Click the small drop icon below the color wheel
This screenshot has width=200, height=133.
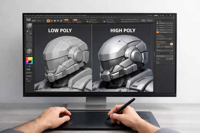pos(29,66)
